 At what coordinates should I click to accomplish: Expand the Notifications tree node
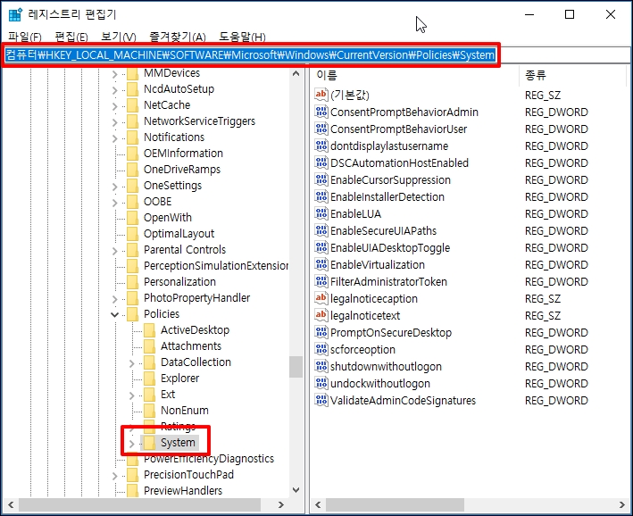(114, 138)
